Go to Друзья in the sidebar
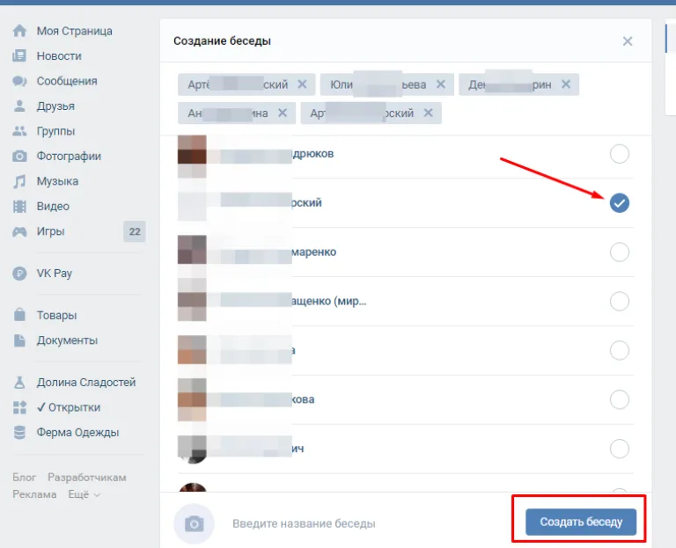 (55, 106)
